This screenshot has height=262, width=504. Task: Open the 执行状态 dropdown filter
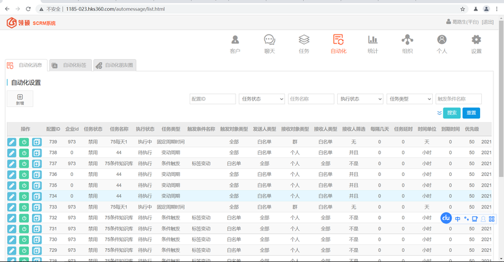(360, 99)
